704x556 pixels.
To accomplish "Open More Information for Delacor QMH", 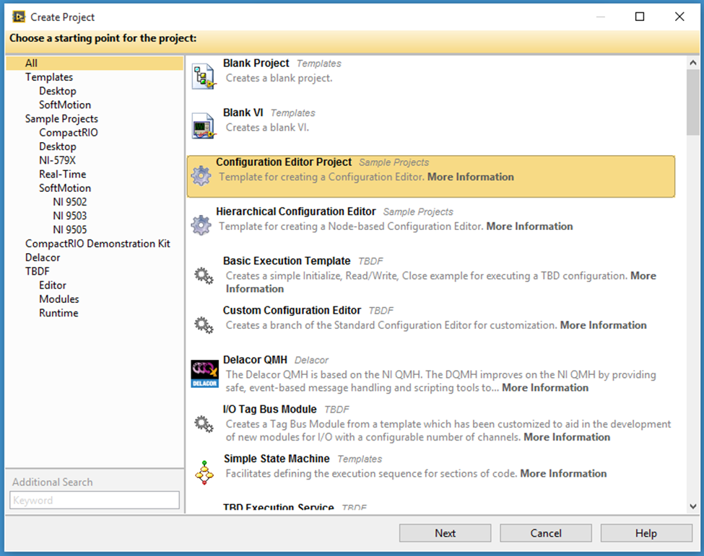I will tap(545, 388).
